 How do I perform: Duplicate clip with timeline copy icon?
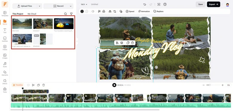[38, 85]
